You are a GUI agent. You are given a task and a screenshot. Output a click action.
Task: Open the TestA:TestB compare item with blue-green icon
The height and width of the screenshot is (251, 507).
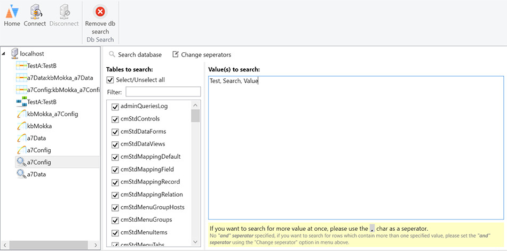[21, 102]
